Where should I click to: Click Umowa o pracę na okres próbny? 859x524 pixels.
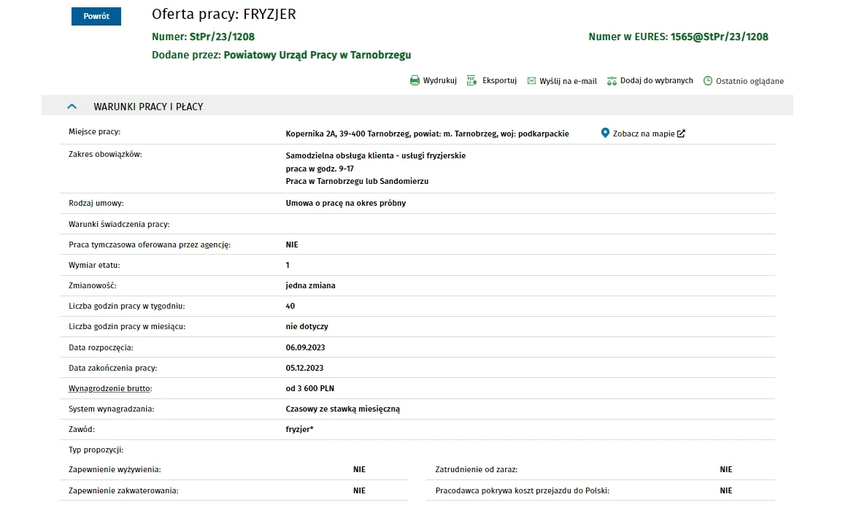click(x=346, y=203)
